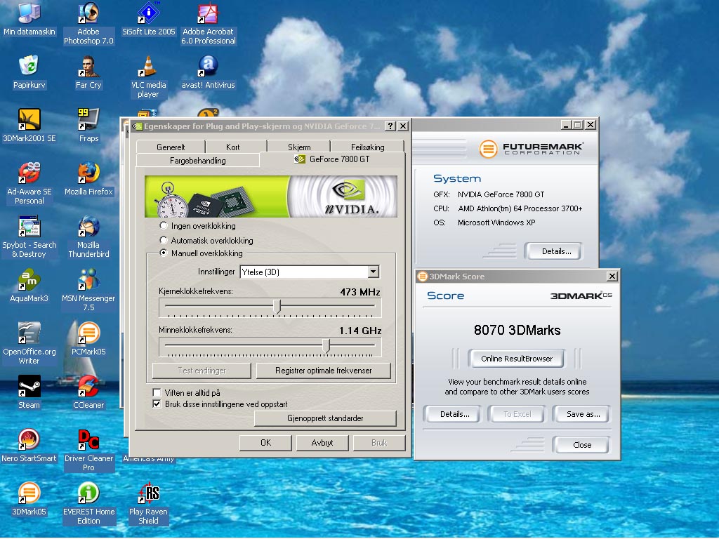Open Spybot - Search & Destroy
The width and height of the screenshot is (719, 539).
point(29,237)
